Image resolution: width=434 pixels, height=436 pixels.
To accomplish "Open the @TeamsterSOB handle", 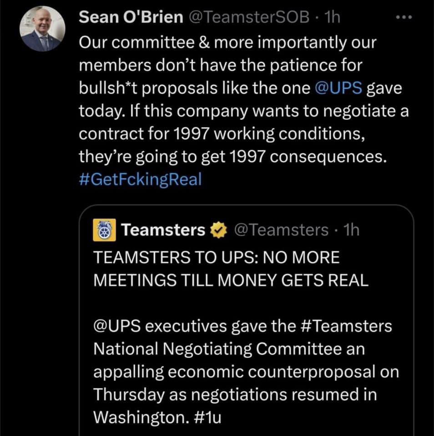I will pos(249,17).
